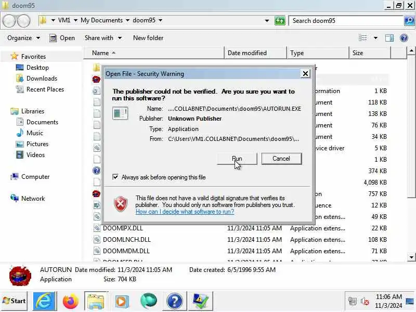Click the vertical scrollbar thumb
The height and width of the screenshot is (312, 416).
click(411, 126)
